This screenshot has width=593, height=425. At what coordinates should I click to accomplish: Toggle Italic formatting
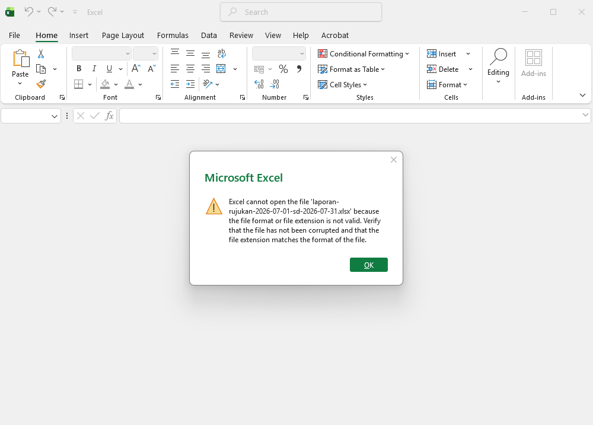pos(94,69)
